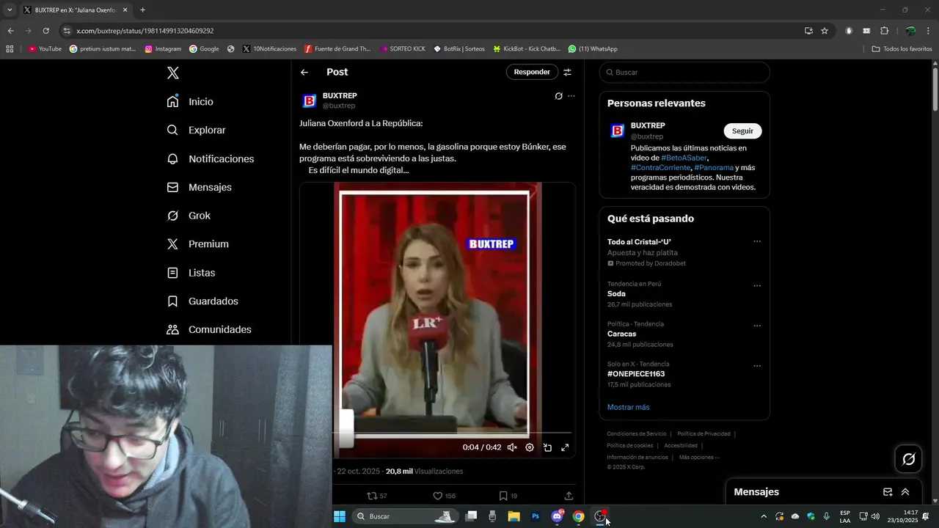Reload the browser page
The width and height of the screenshot is (939, 528).
(45, 31)
